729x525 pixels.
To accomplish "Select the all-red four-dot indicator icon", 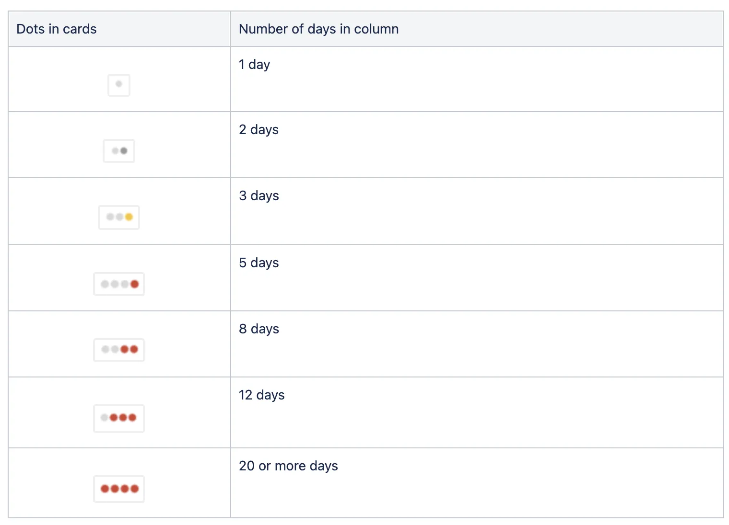I will tap(119, 489).
